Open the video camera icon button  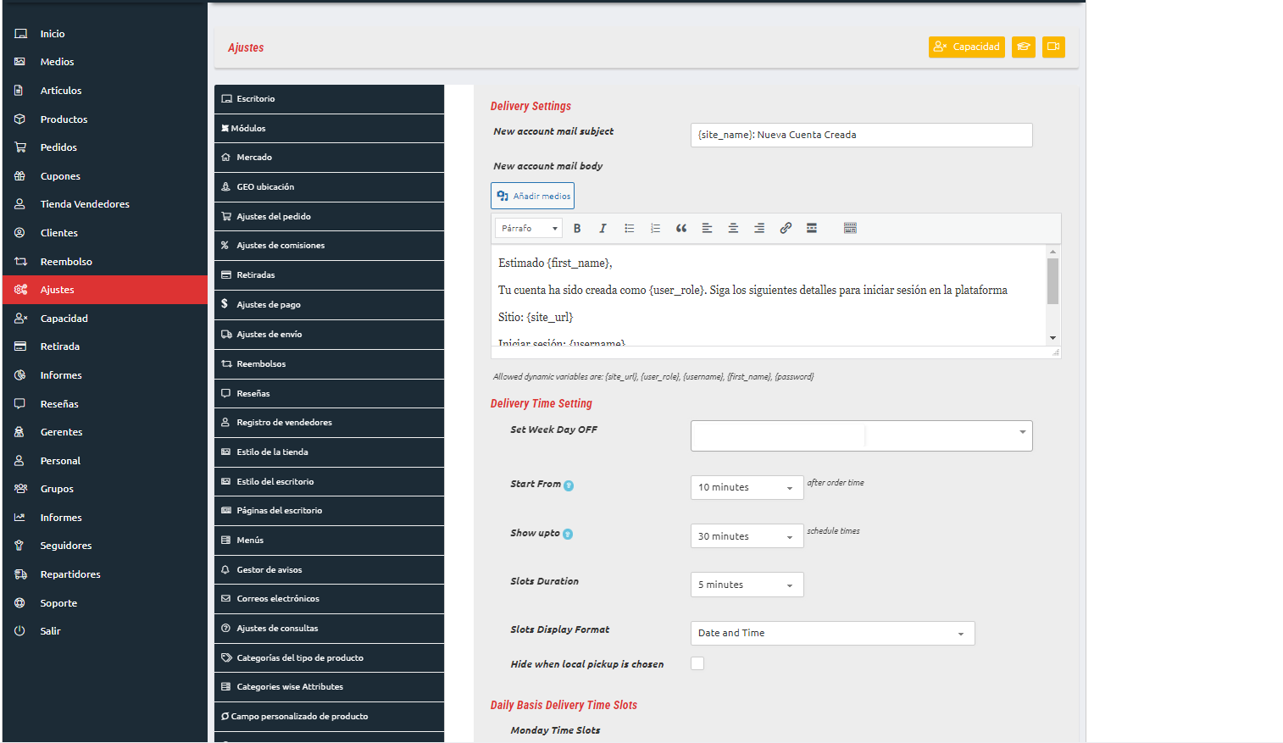pos(1053,47)
